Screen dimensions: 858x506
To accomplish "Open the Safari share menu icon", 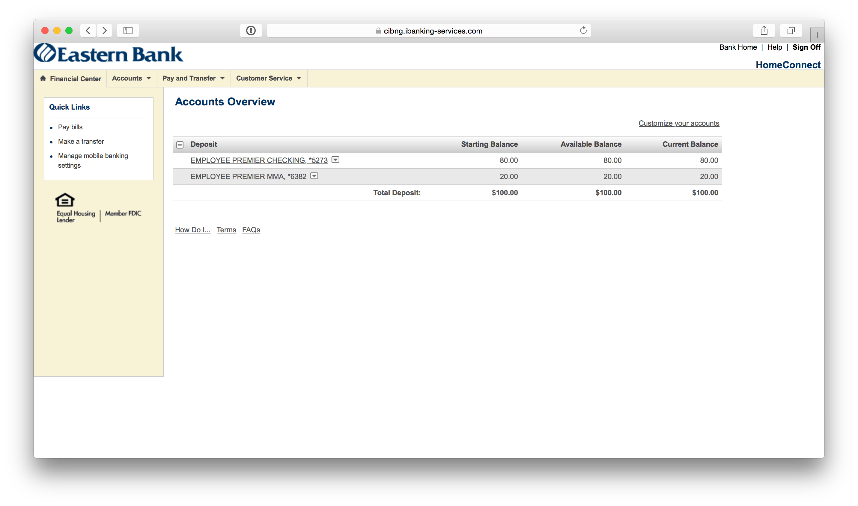I will click(764, 31).
